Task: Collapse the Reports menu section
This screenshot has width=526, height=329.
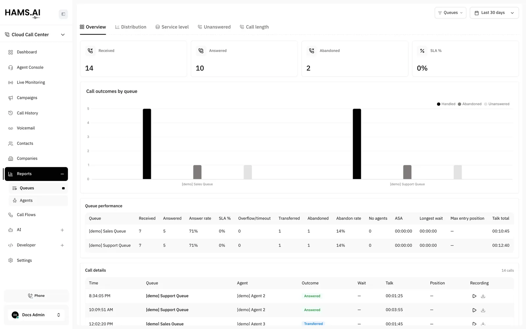Action: (x=62, y=174)
